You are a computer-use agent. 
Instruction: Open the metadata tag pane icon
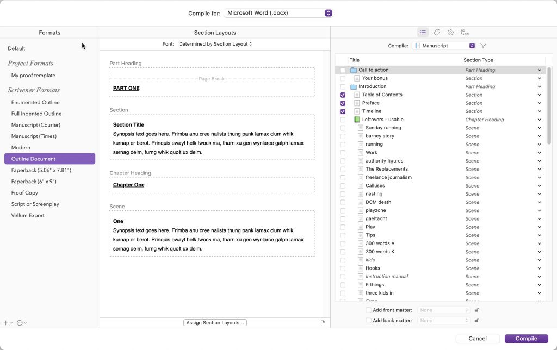[436, 32]
